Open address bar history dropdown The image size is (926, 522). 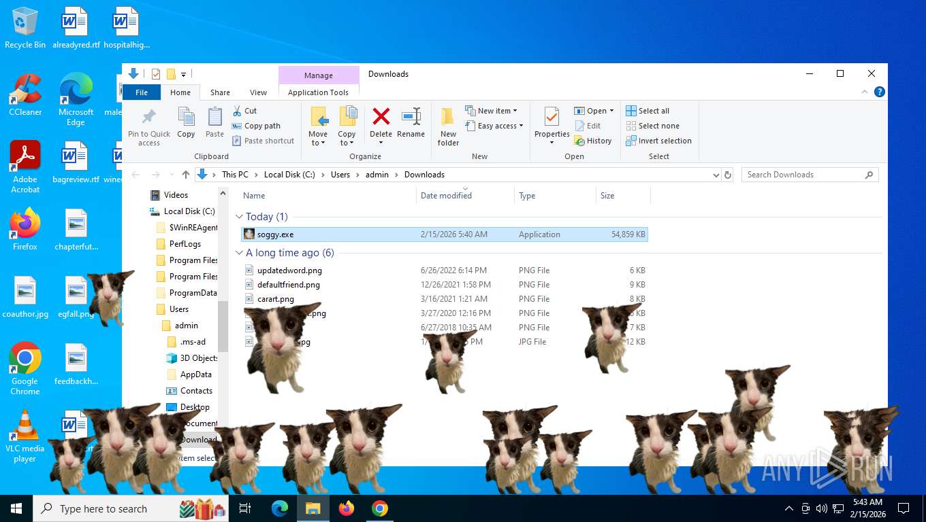[x=716, y=175]
